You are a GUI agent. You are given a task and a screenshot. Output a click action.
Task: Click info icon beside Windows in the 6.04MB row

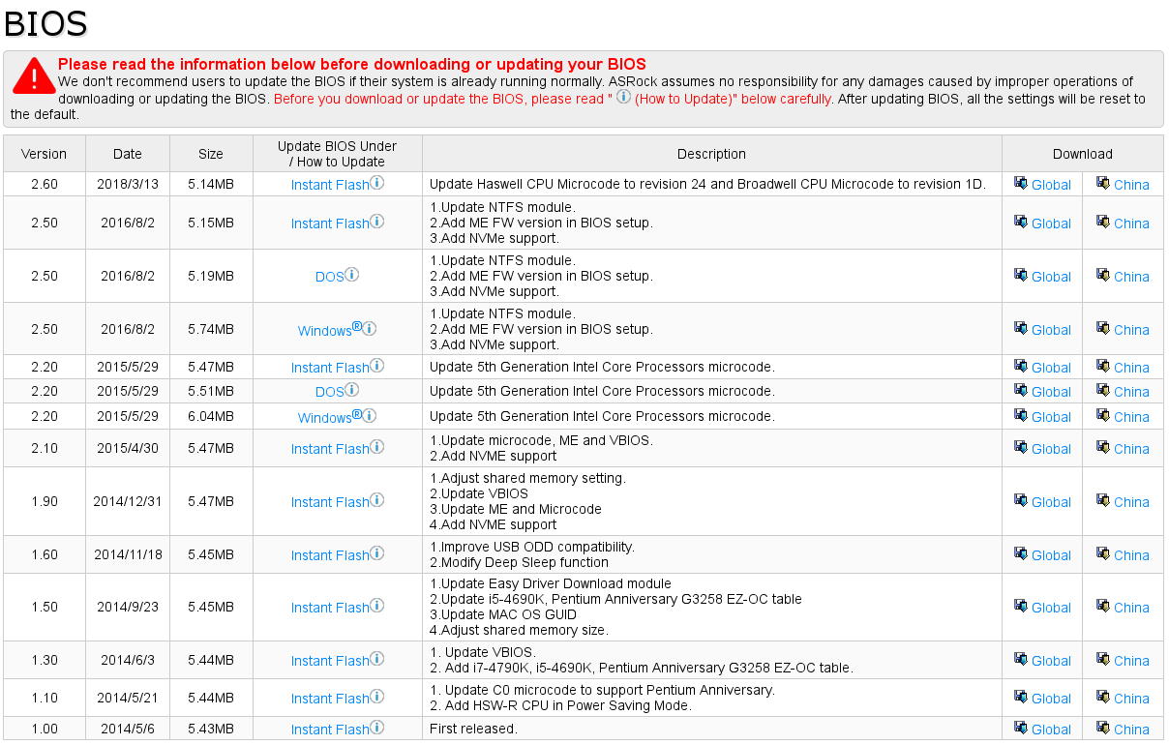coord(370,415)
